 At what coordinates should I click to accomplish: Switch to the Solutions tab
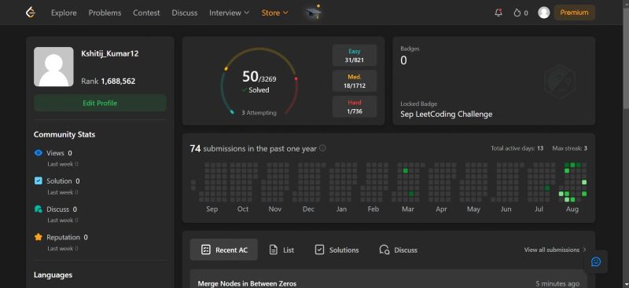point(337,250)
